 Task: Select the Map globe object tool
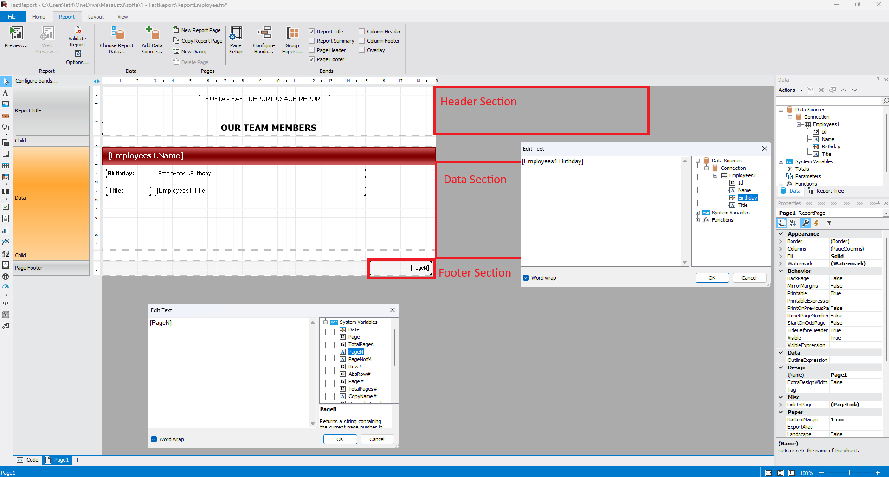click(6, 277)
